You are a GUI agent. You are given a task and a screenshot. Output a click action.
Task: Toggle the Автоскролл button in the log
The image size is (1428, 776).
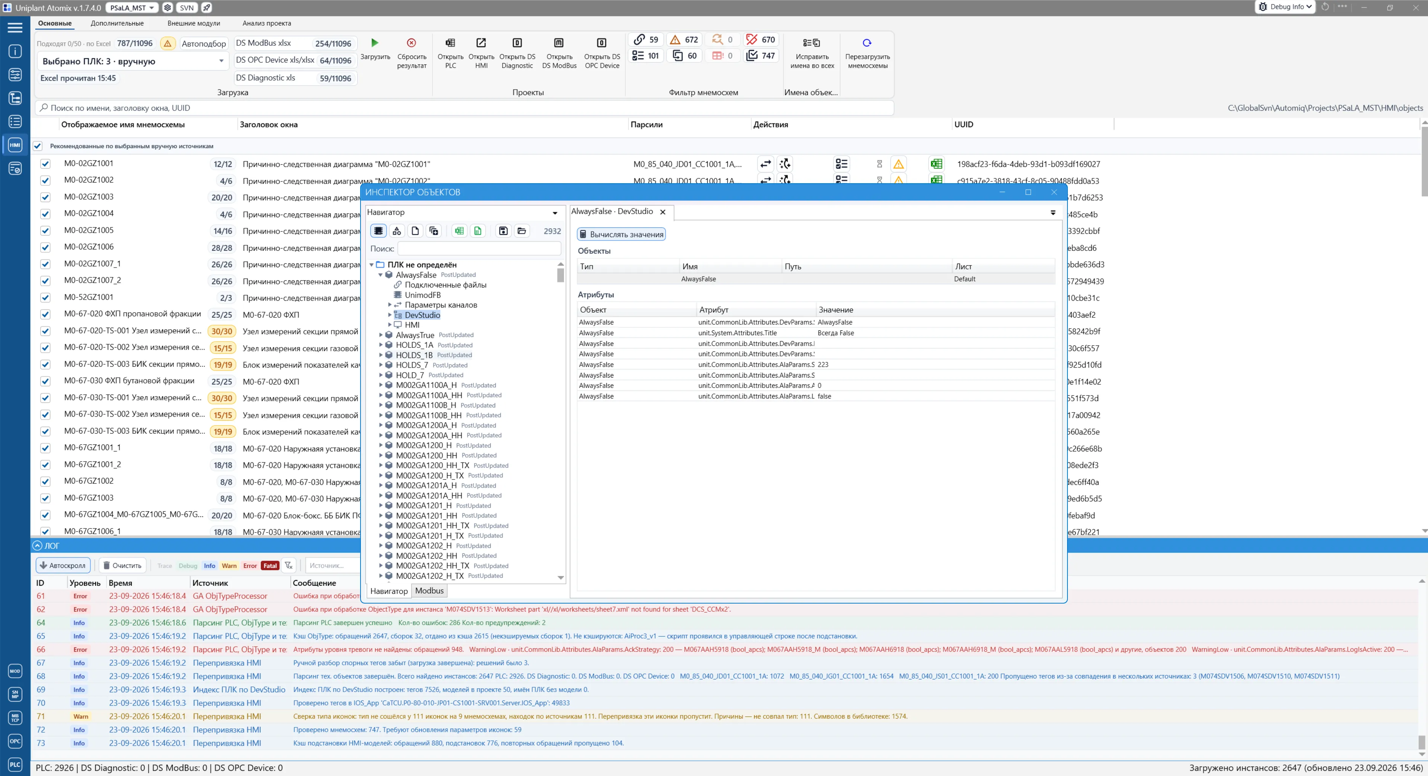[x=63, y=566]
